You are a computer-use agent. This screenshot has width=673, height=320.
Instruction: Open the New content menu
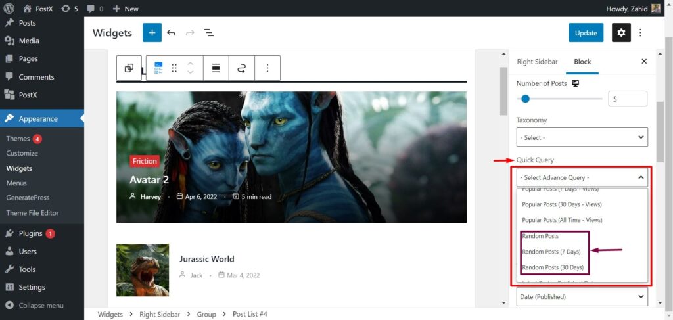tap(126, 9)
